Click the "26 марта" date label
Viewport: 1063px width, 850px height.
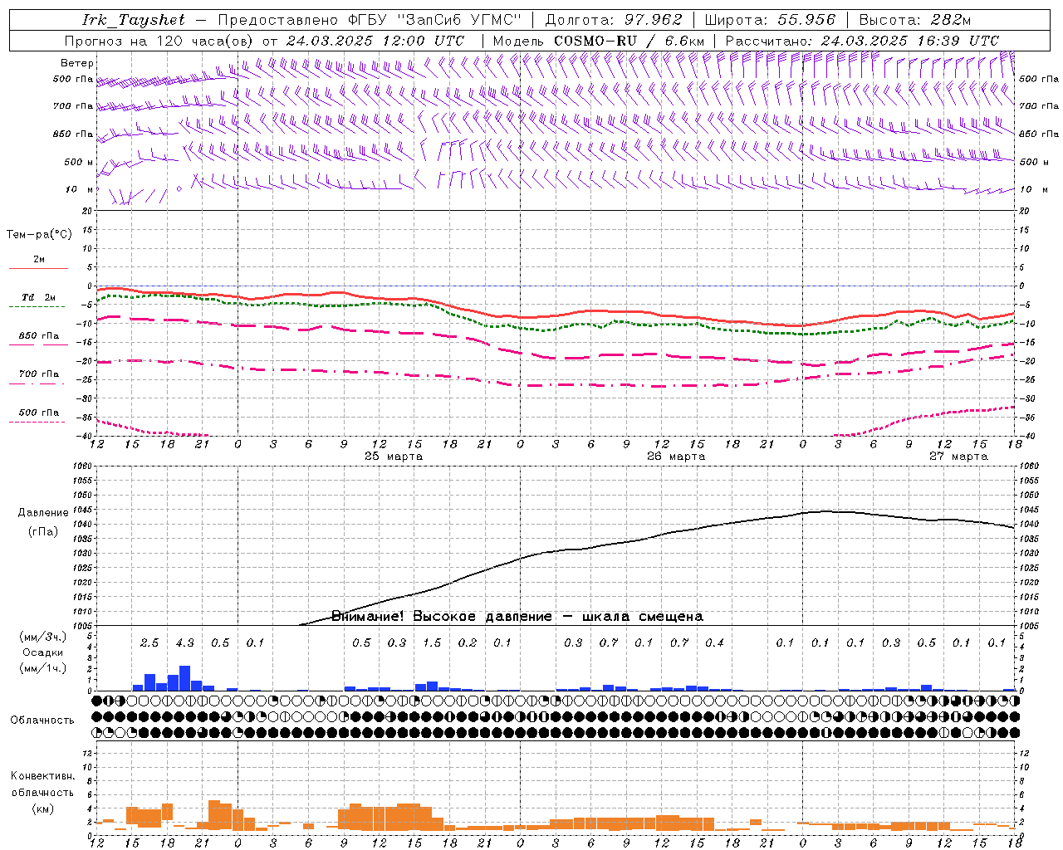click(x=676, y=457)
